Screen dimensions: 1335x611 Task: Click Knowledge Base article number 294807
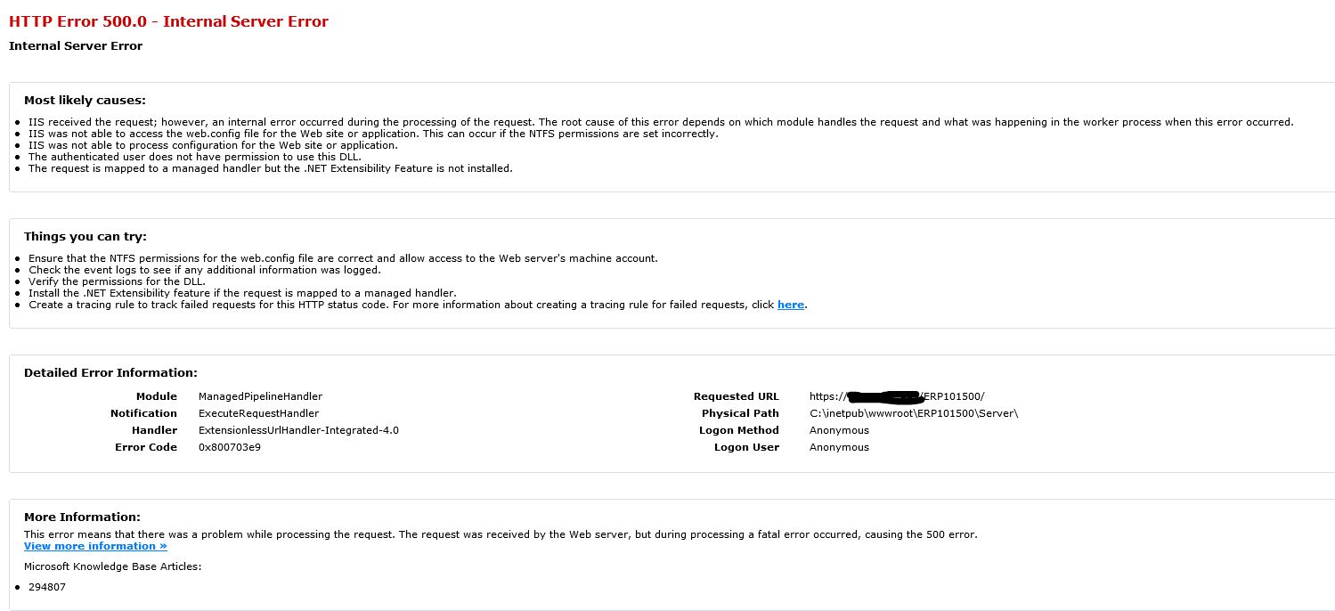(47, 587)
